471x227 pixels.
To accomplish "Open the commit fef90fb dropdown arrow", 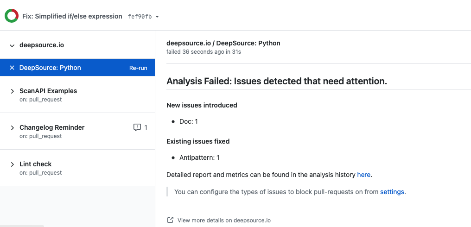I will point(157,17).
